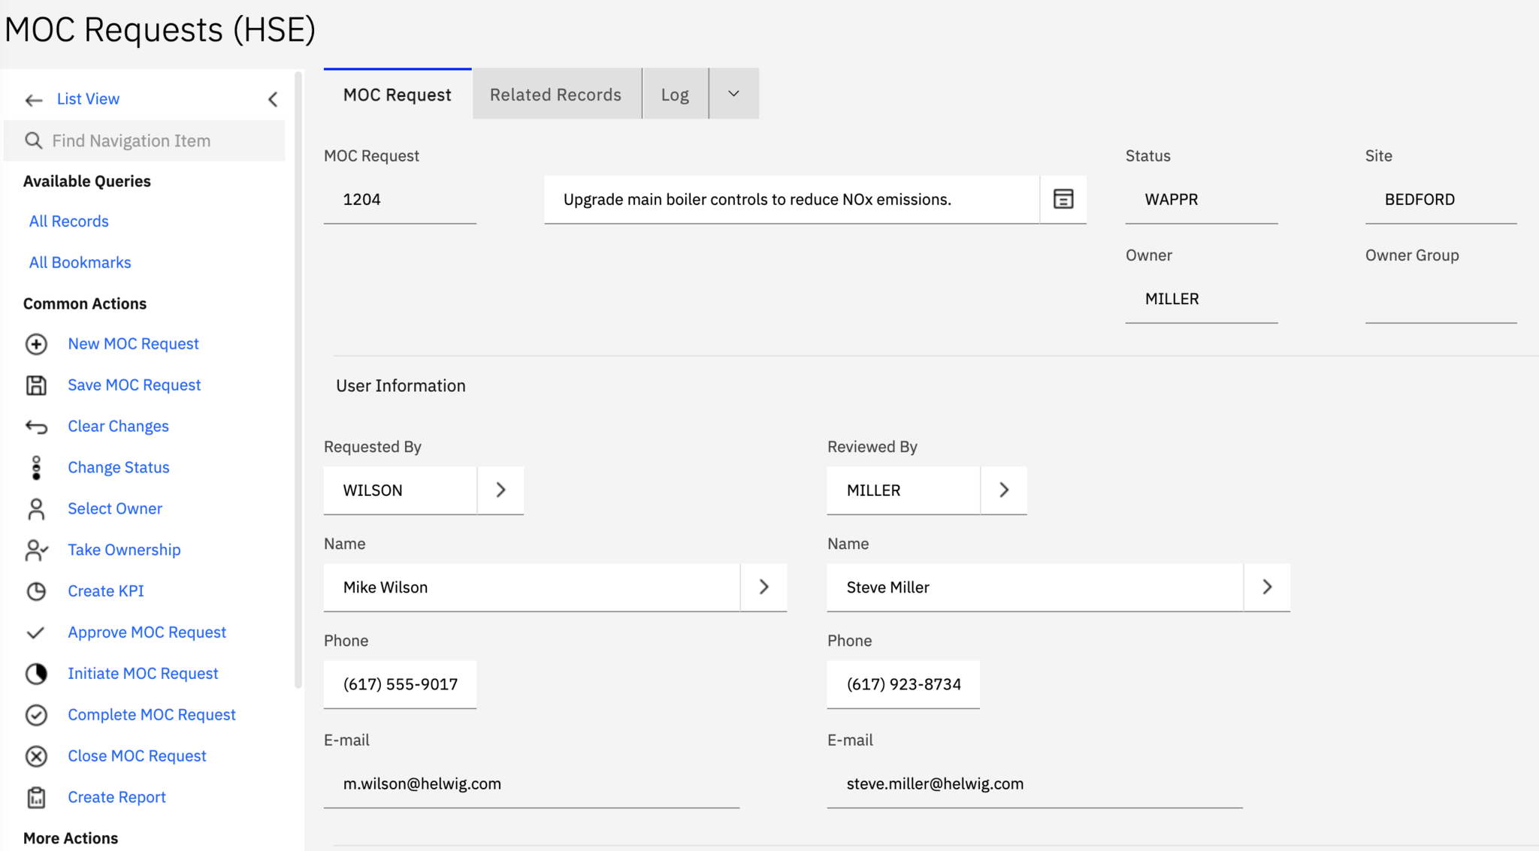Open the detail chevron next to Steve Miller

tap(1267, 587)
